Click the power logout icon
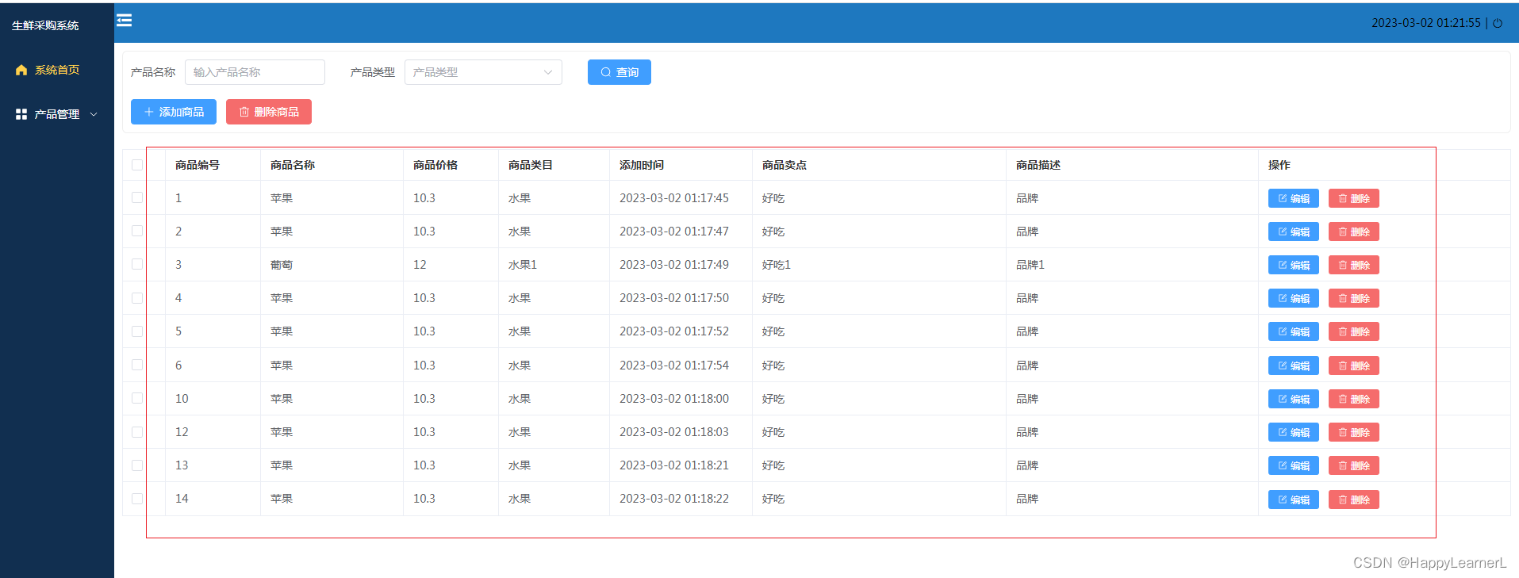Image resolution: width=1519 pixels, height=578 pixels. (1498, 23)
